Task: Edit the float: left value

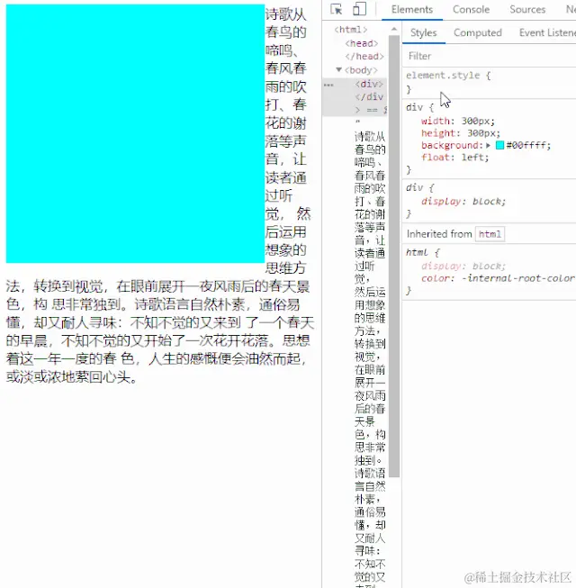Action: [x=475, y=158]
